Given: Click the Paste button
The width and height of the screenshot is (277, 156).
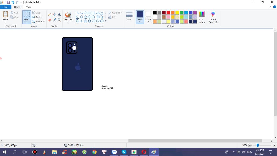Looking at the screenshot, I should coord(5,15).
